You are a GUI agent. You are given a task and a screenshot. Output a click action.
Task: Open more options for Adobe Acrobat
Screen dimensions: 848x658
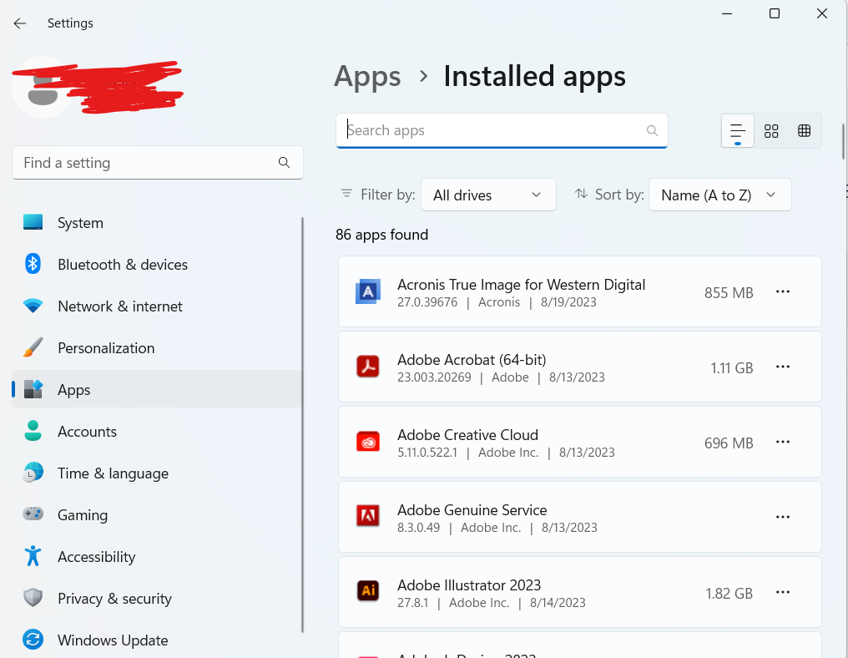[x=783, y=367]
